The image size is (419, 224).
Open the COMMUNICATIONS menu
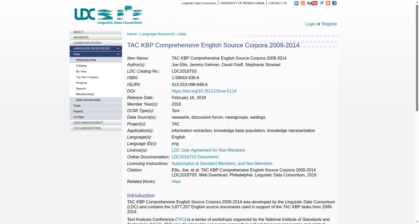tap(96, 43)
